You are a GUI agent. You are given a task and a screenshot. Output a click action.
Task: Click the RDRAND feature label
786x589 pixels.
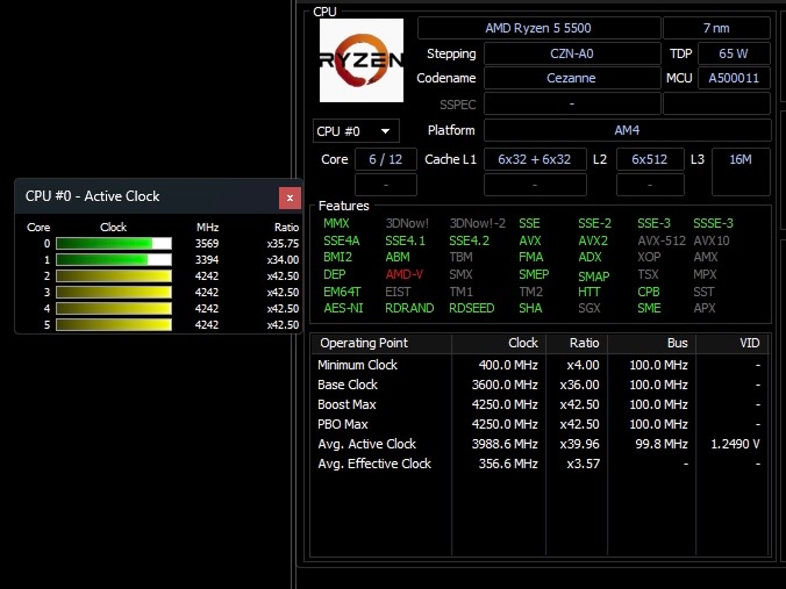[x=410, y=308]
